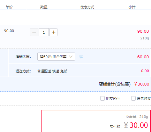Click the 店铺合计 ¥30.00 total
The image size is (151, 132).
click(x=142, y=84)
